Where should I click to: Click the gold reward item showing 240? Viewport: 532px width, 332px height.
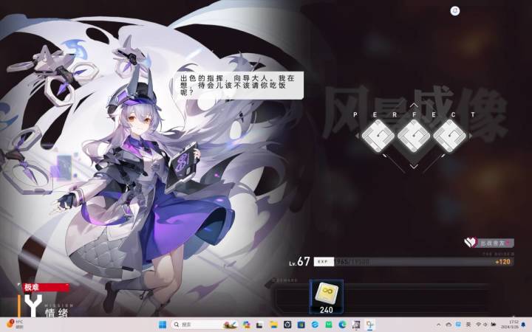(327, 297)
